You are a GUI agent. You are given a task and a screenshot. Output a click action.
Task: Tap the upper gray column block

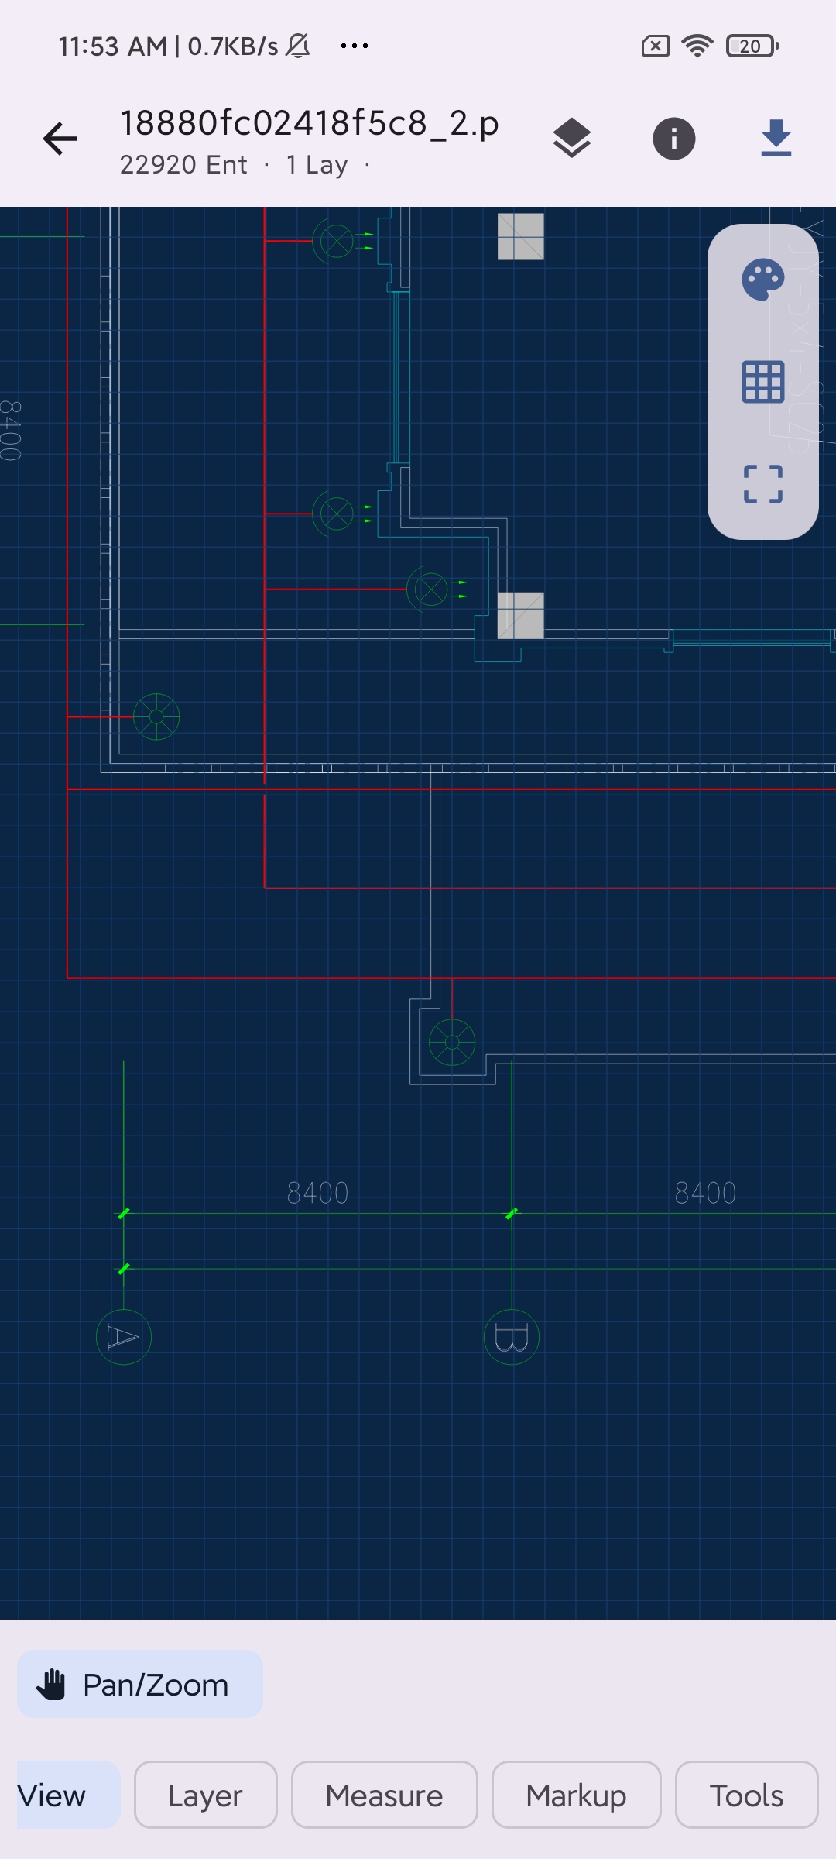click(521, 236)
